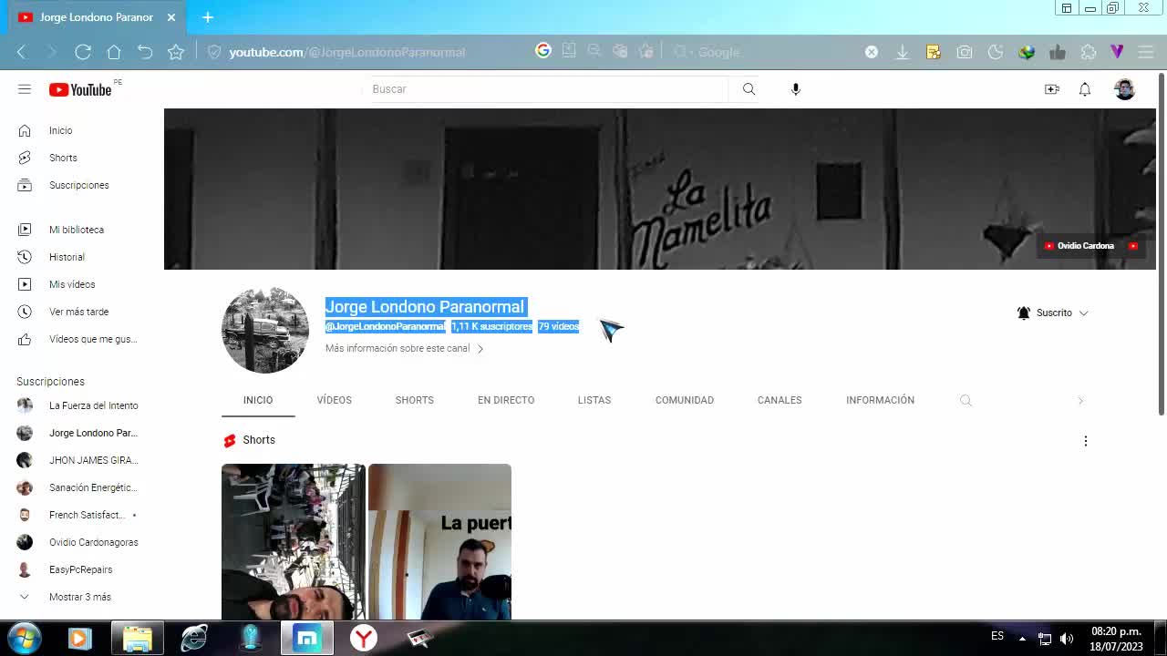The width and height of the screenshot is (1167, 656).
Task: Open browser home page icon
Action: click(114, 52)
